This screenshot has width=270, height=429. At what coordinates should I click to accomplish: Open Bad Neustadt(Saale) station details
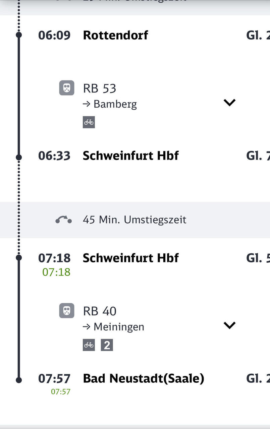tap(144, 379)
